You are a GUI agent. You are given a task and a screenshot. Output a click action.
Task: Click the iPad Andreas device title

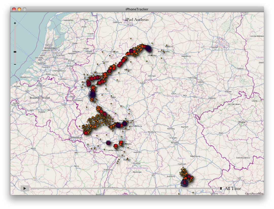(137, 20)
